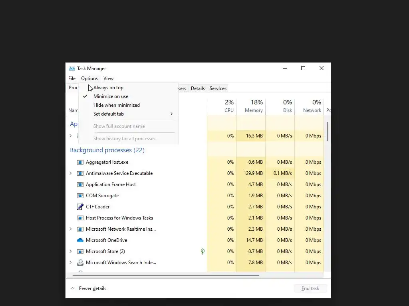Switch to the Services tab
409x306 pixels.
(x=218, y=88)
